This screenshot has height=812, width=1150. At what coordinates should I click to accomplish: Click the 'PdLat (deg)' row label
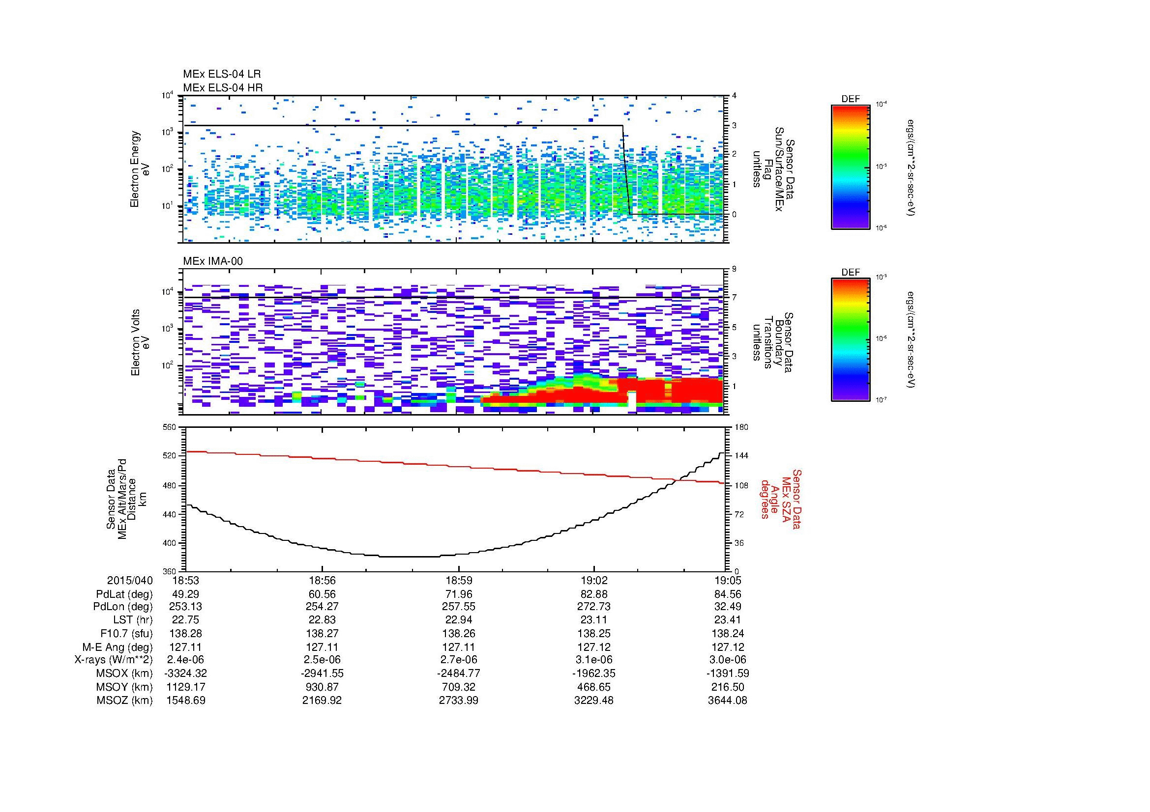[x=124, y=594]
